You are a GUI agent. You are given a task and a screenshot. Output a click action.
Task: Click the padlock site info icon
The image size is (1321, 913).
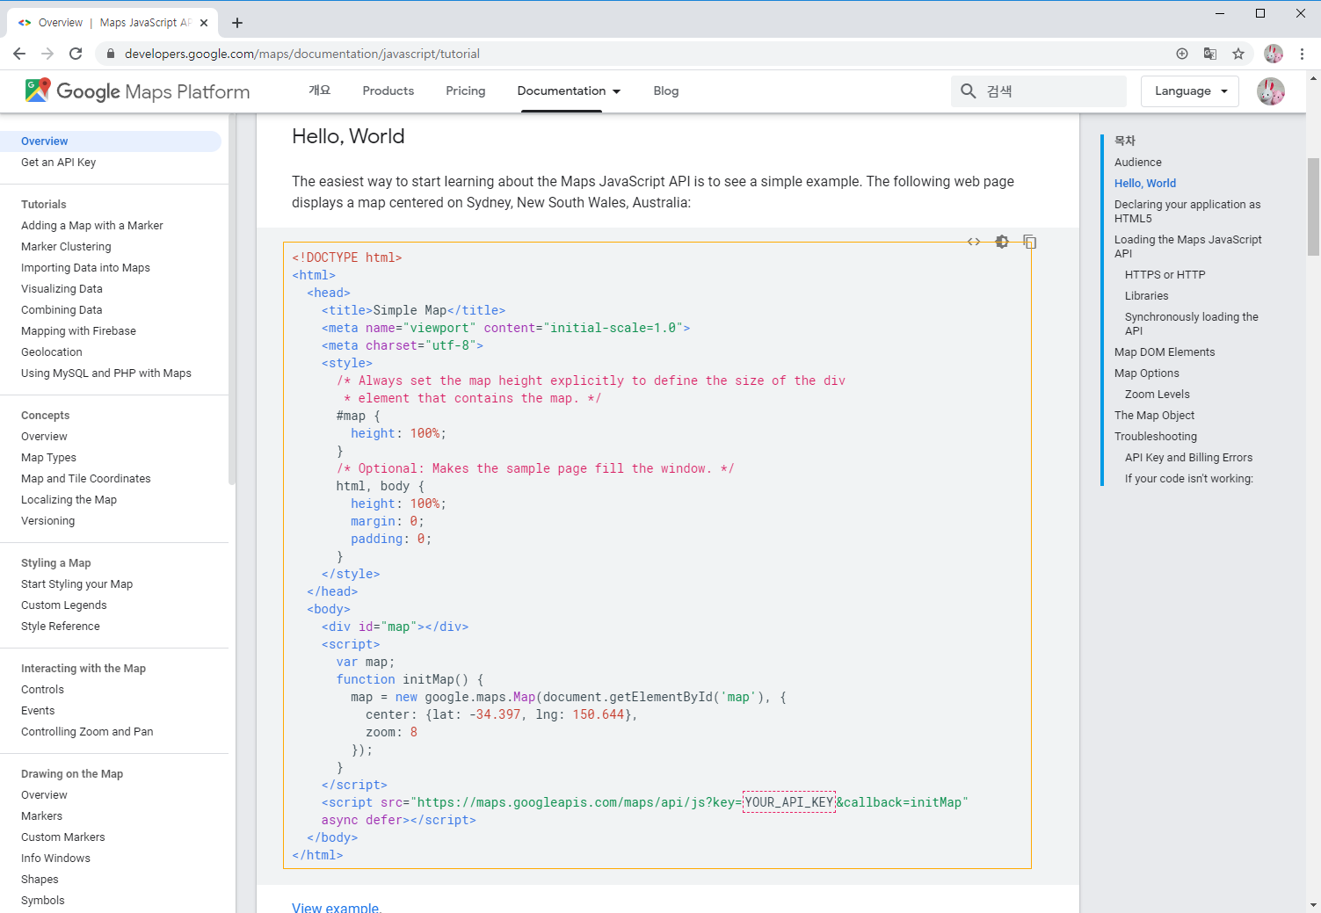coord(110,54)
